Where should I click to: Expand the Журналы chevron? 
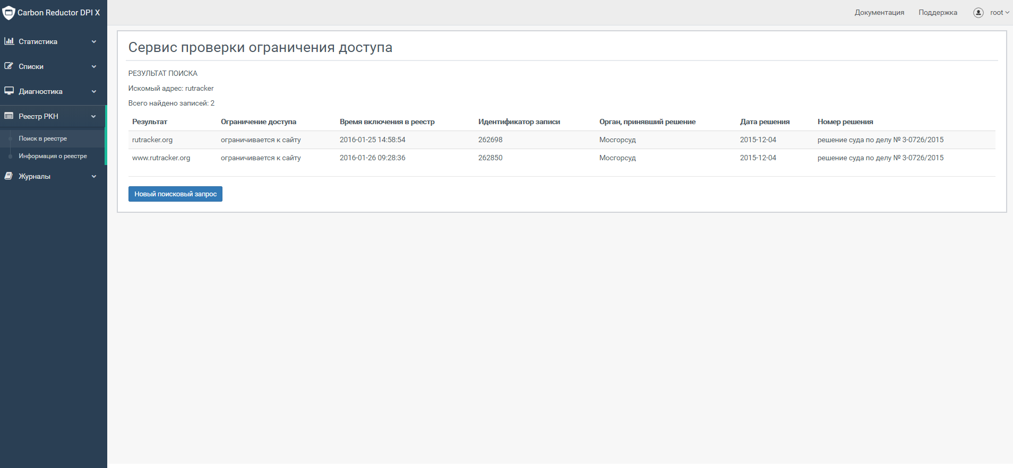pos(94,176)
